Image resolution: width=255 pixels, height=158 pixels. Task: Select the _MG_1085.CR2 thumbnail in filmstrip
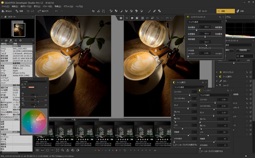(x=44, y=134)
